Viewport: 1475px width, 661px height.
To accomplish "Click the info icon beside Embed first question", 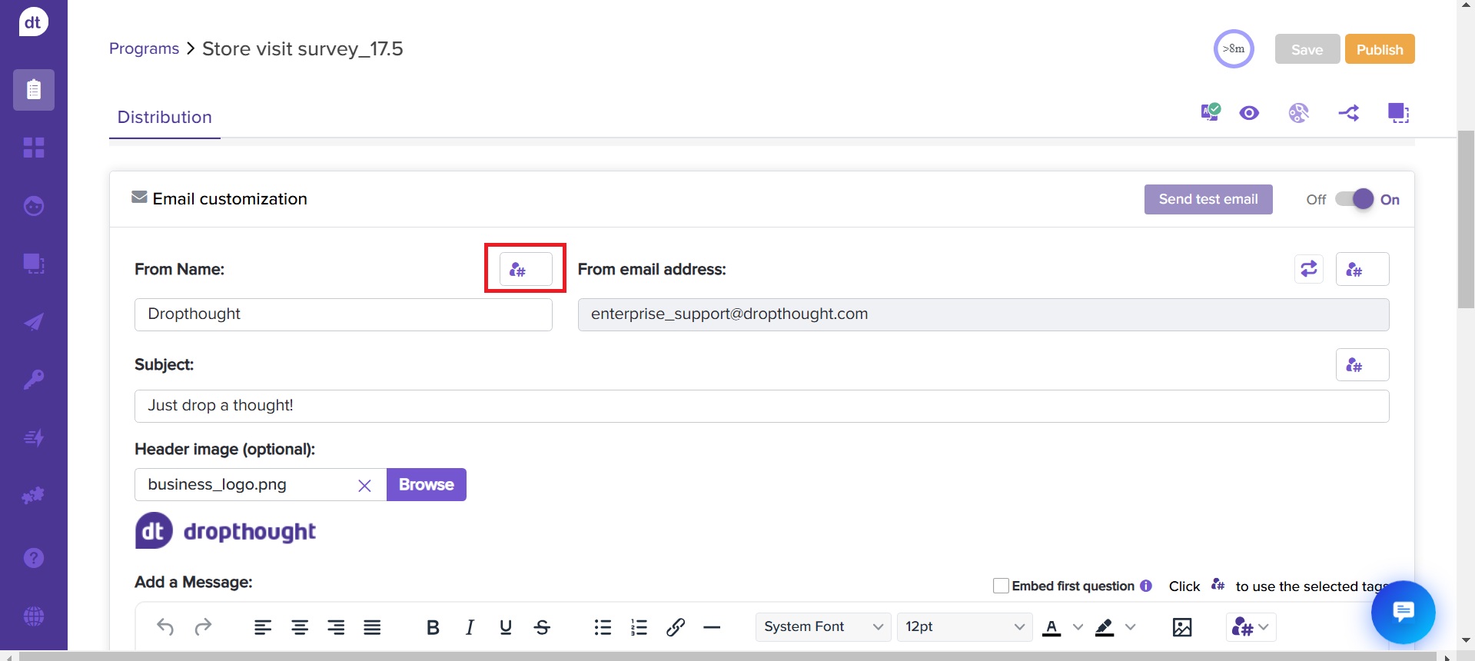I will (1146, 586).
